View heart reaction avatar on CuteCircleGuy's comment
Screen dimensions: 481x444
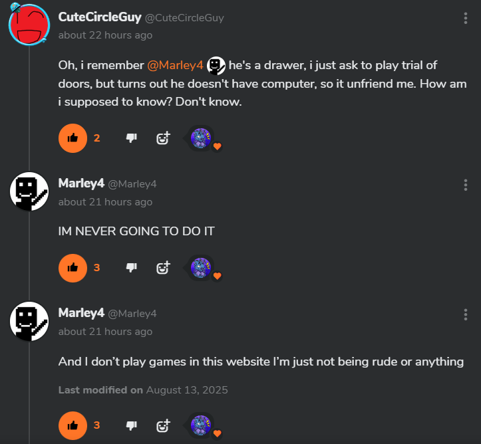click(201, 138)
